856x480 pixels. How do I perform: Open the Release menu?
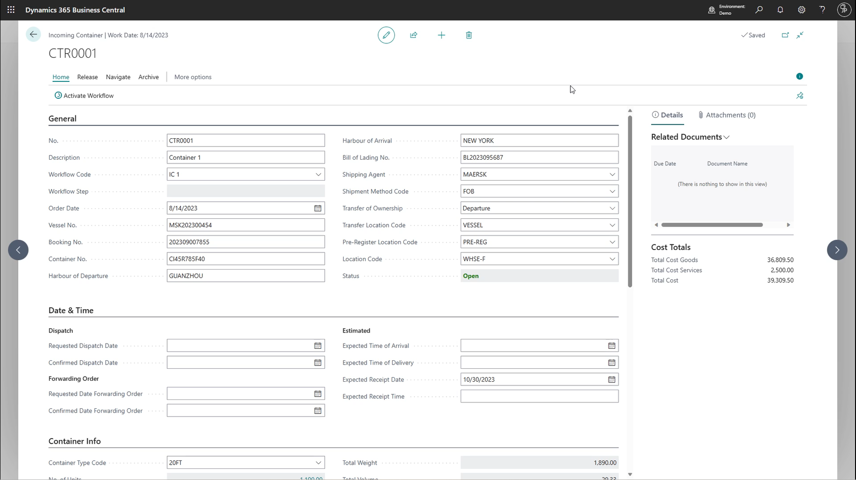click(88, 77)
